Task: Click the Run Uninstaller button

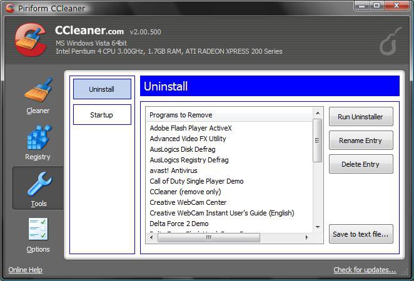Action: pos(361,117)
